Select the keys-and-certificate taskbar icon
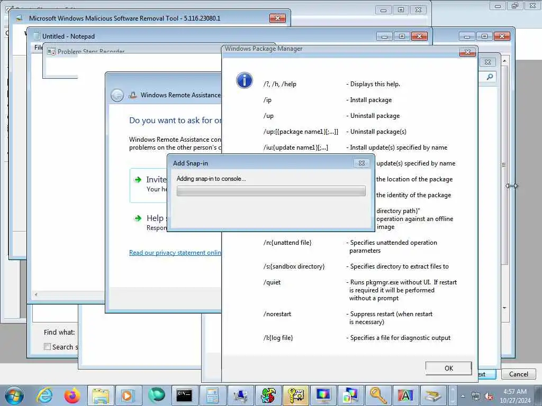 (x=296, y=395)
